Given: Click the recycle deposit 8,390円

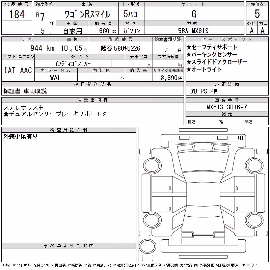Looking at the screenshot, I should click(171, 78).
